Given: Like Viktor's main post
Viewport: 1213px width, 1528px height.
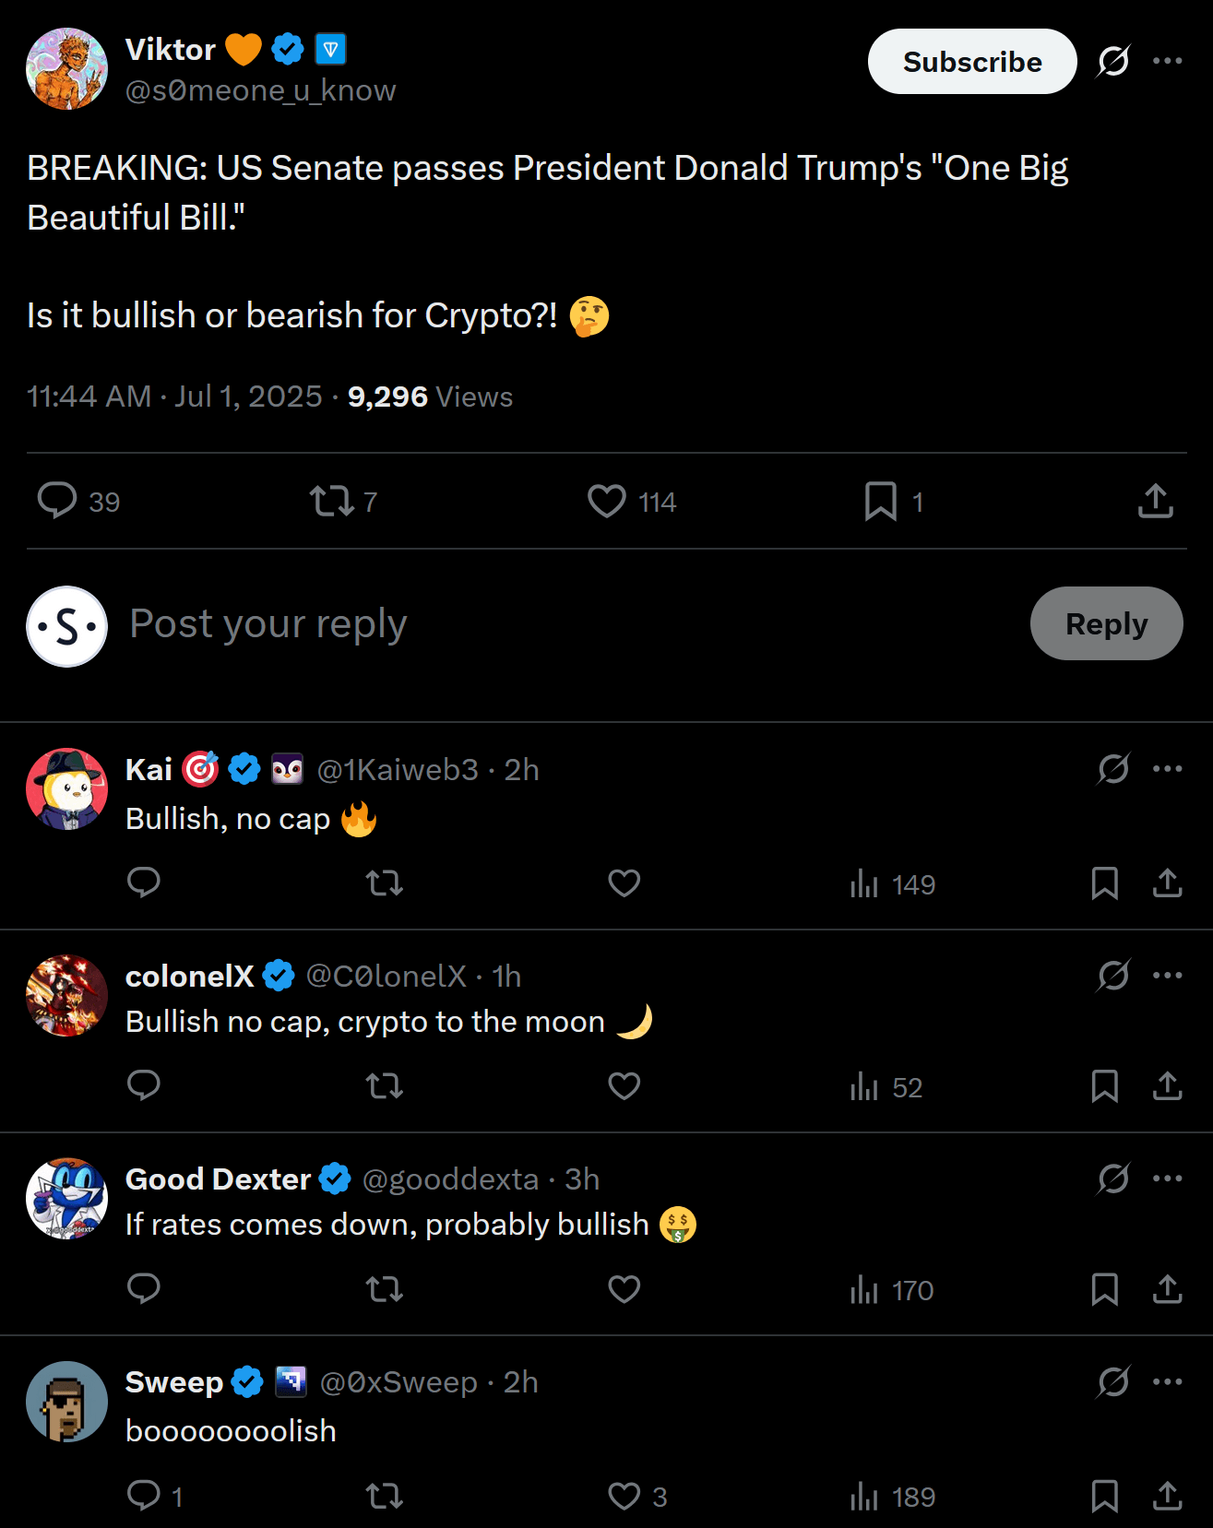Looking at the screenshot, I should [607, 501].
